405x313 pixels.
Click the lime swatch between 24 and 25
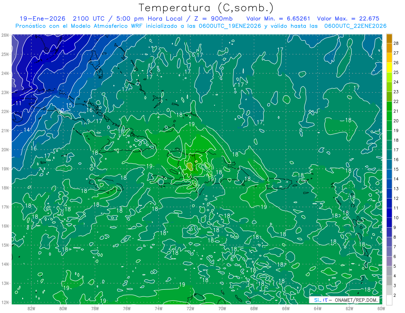click(389, 77)
